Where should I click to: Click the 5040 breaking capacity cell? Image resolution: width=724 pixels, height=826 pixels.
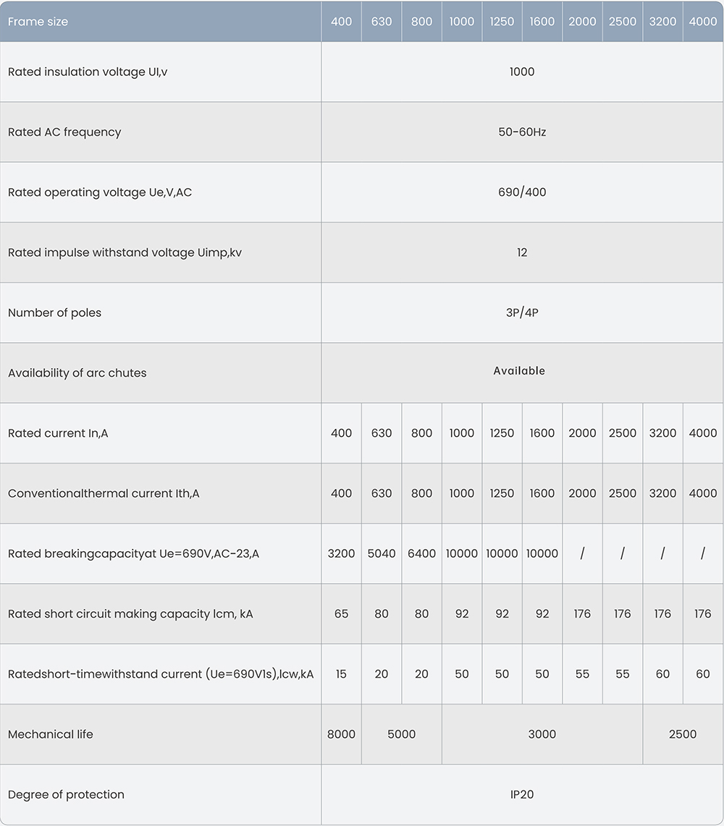click(x=382, y=553)
